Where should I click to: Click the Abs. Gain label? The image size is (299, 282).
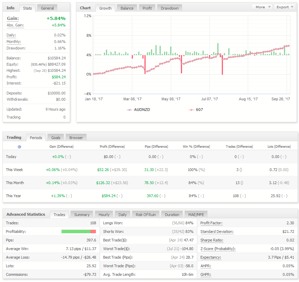pos(15,25)
